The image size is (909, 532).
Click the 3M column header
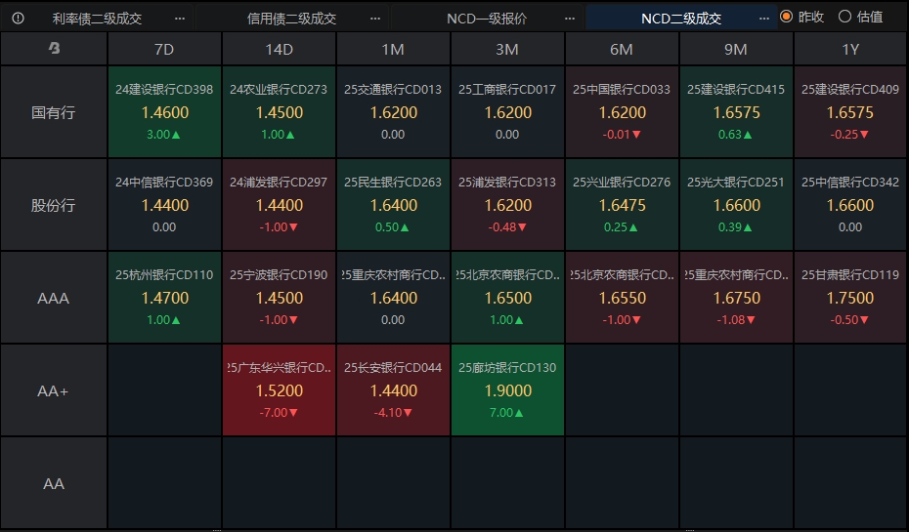pos(507,49)
